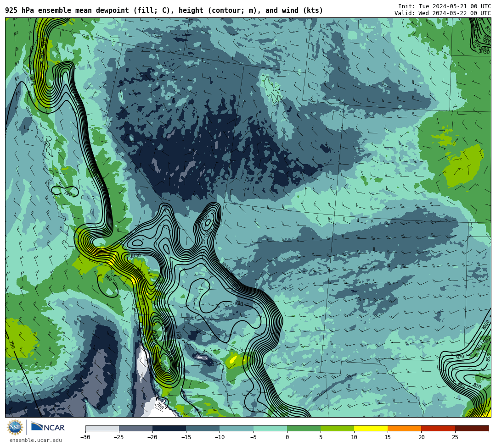The image size is (496, 446).
Task: Click the -5 to 0 mint colorbar swatch
Action: coord(270,428)
